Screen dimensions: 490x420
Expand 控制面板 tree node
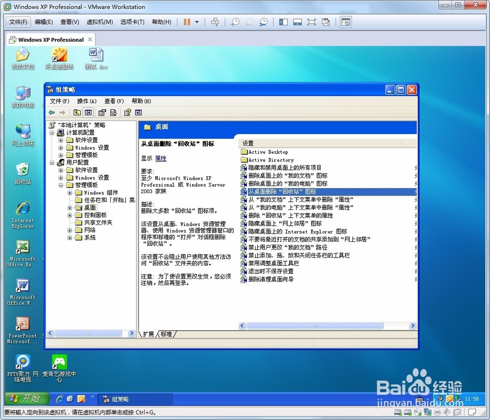coord(70,215)
